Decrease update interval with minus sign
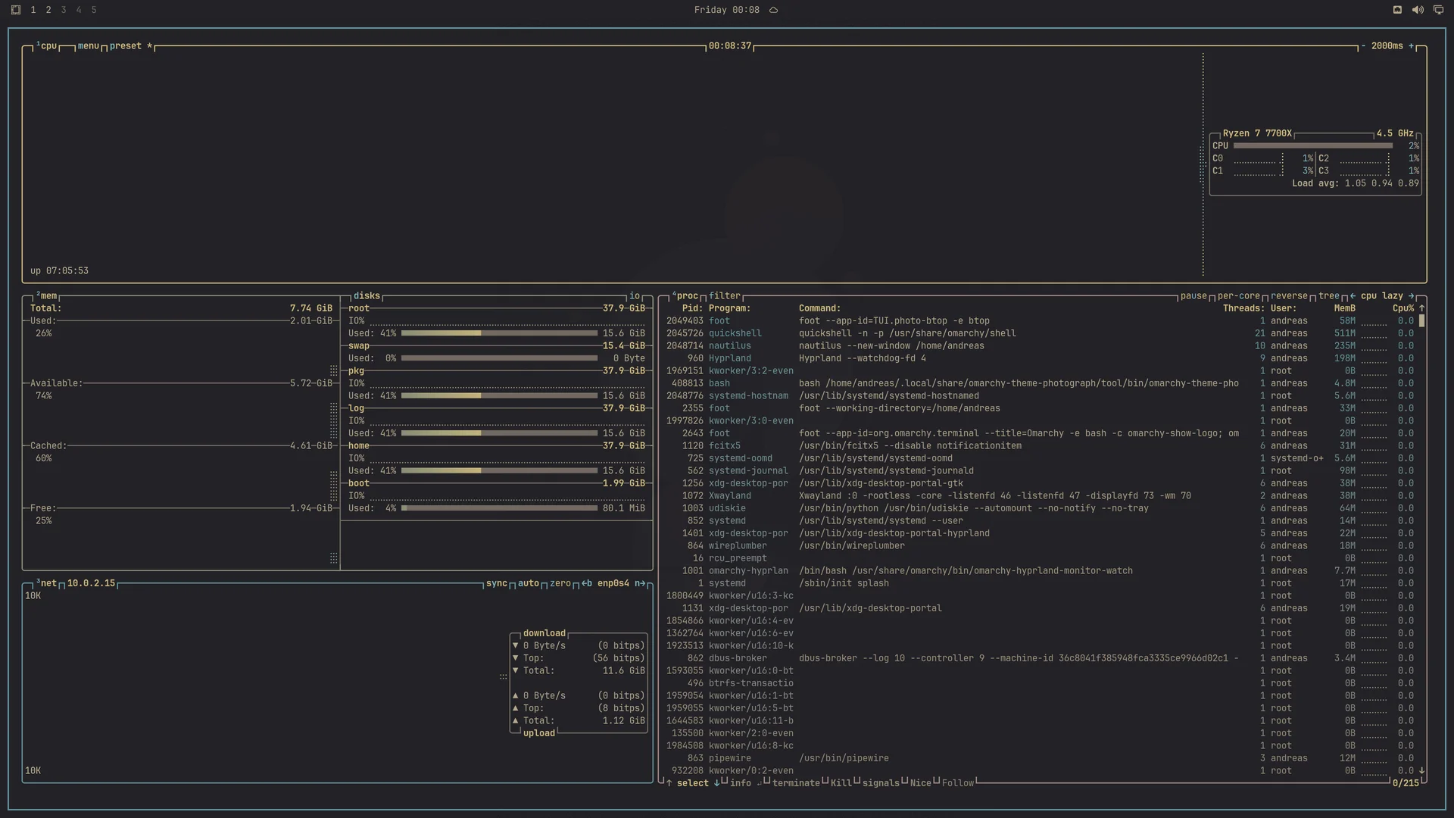This screenshot has width=1454, height=818. click(x=1363, y=46)
